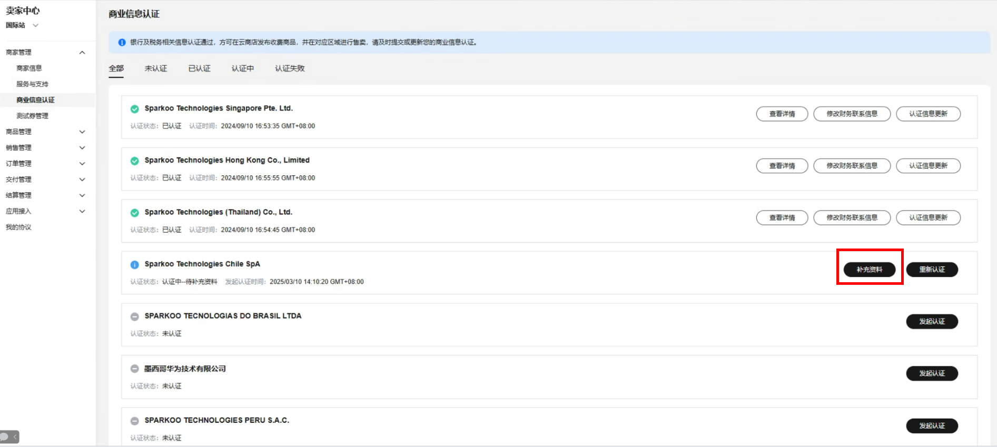Image resolution: width=997 pixels, height=447 pixels.
Task: Click grey status icon beside SPARKOO PERU S.A.C.
Action: click(x=135, y=421)
